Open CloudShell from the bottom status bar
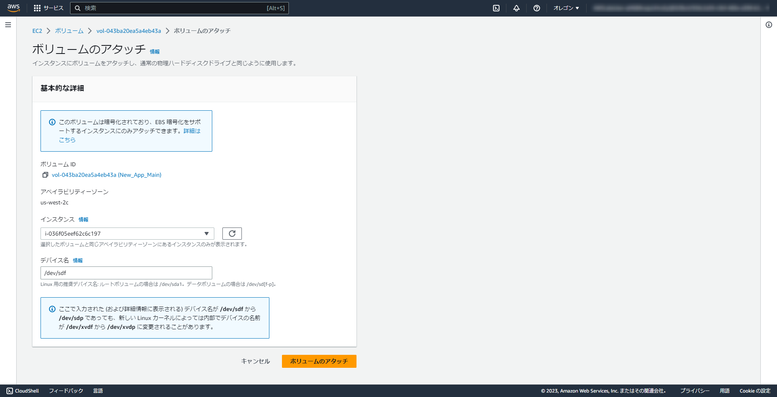This screenshot has width=777, height=397. point(23,391)
